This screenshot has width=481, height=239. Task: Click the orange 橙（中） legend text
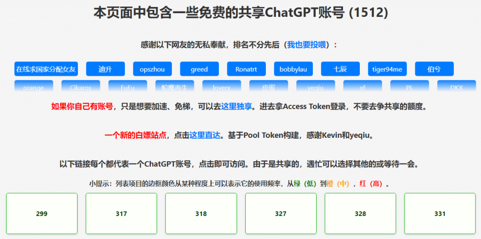(x=338, y=184)
